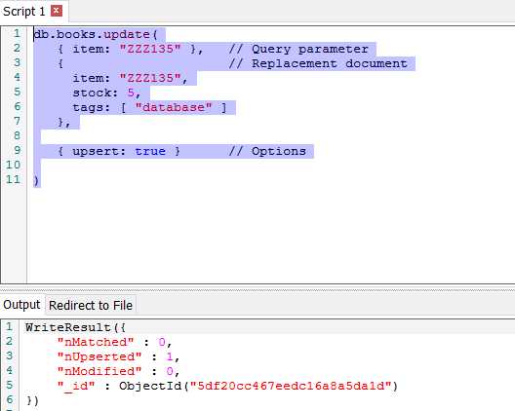Click the stock value 5
Viewport: 515px width, 411px height.
pyautogui.click(x=131, y=93)
